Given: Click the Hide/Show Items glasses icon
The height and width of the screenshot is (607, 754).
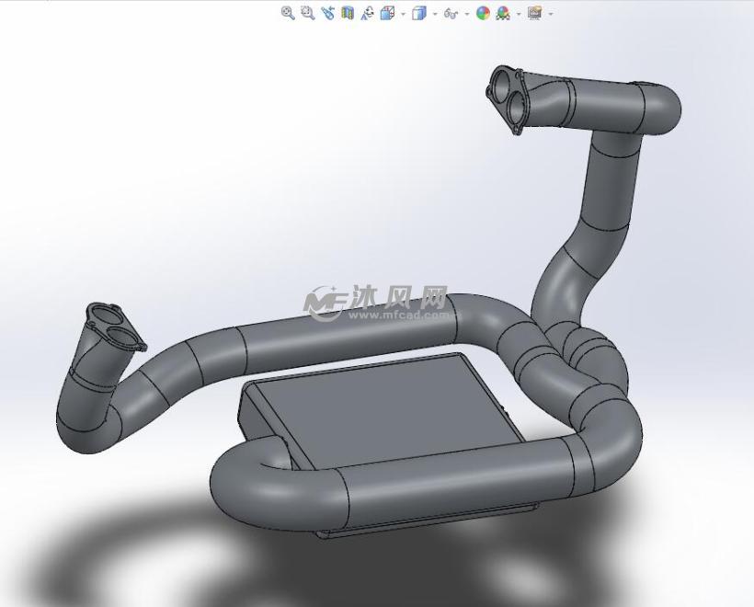Looking at the screenshot, I should [450, 12].
